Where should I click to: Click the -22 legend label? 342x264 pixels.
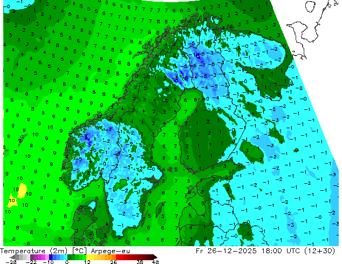pos(31,262)
